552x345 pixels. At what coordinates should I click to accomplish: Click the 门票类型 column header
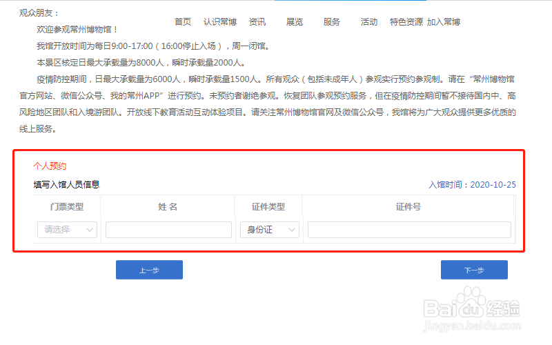point(67,206)
